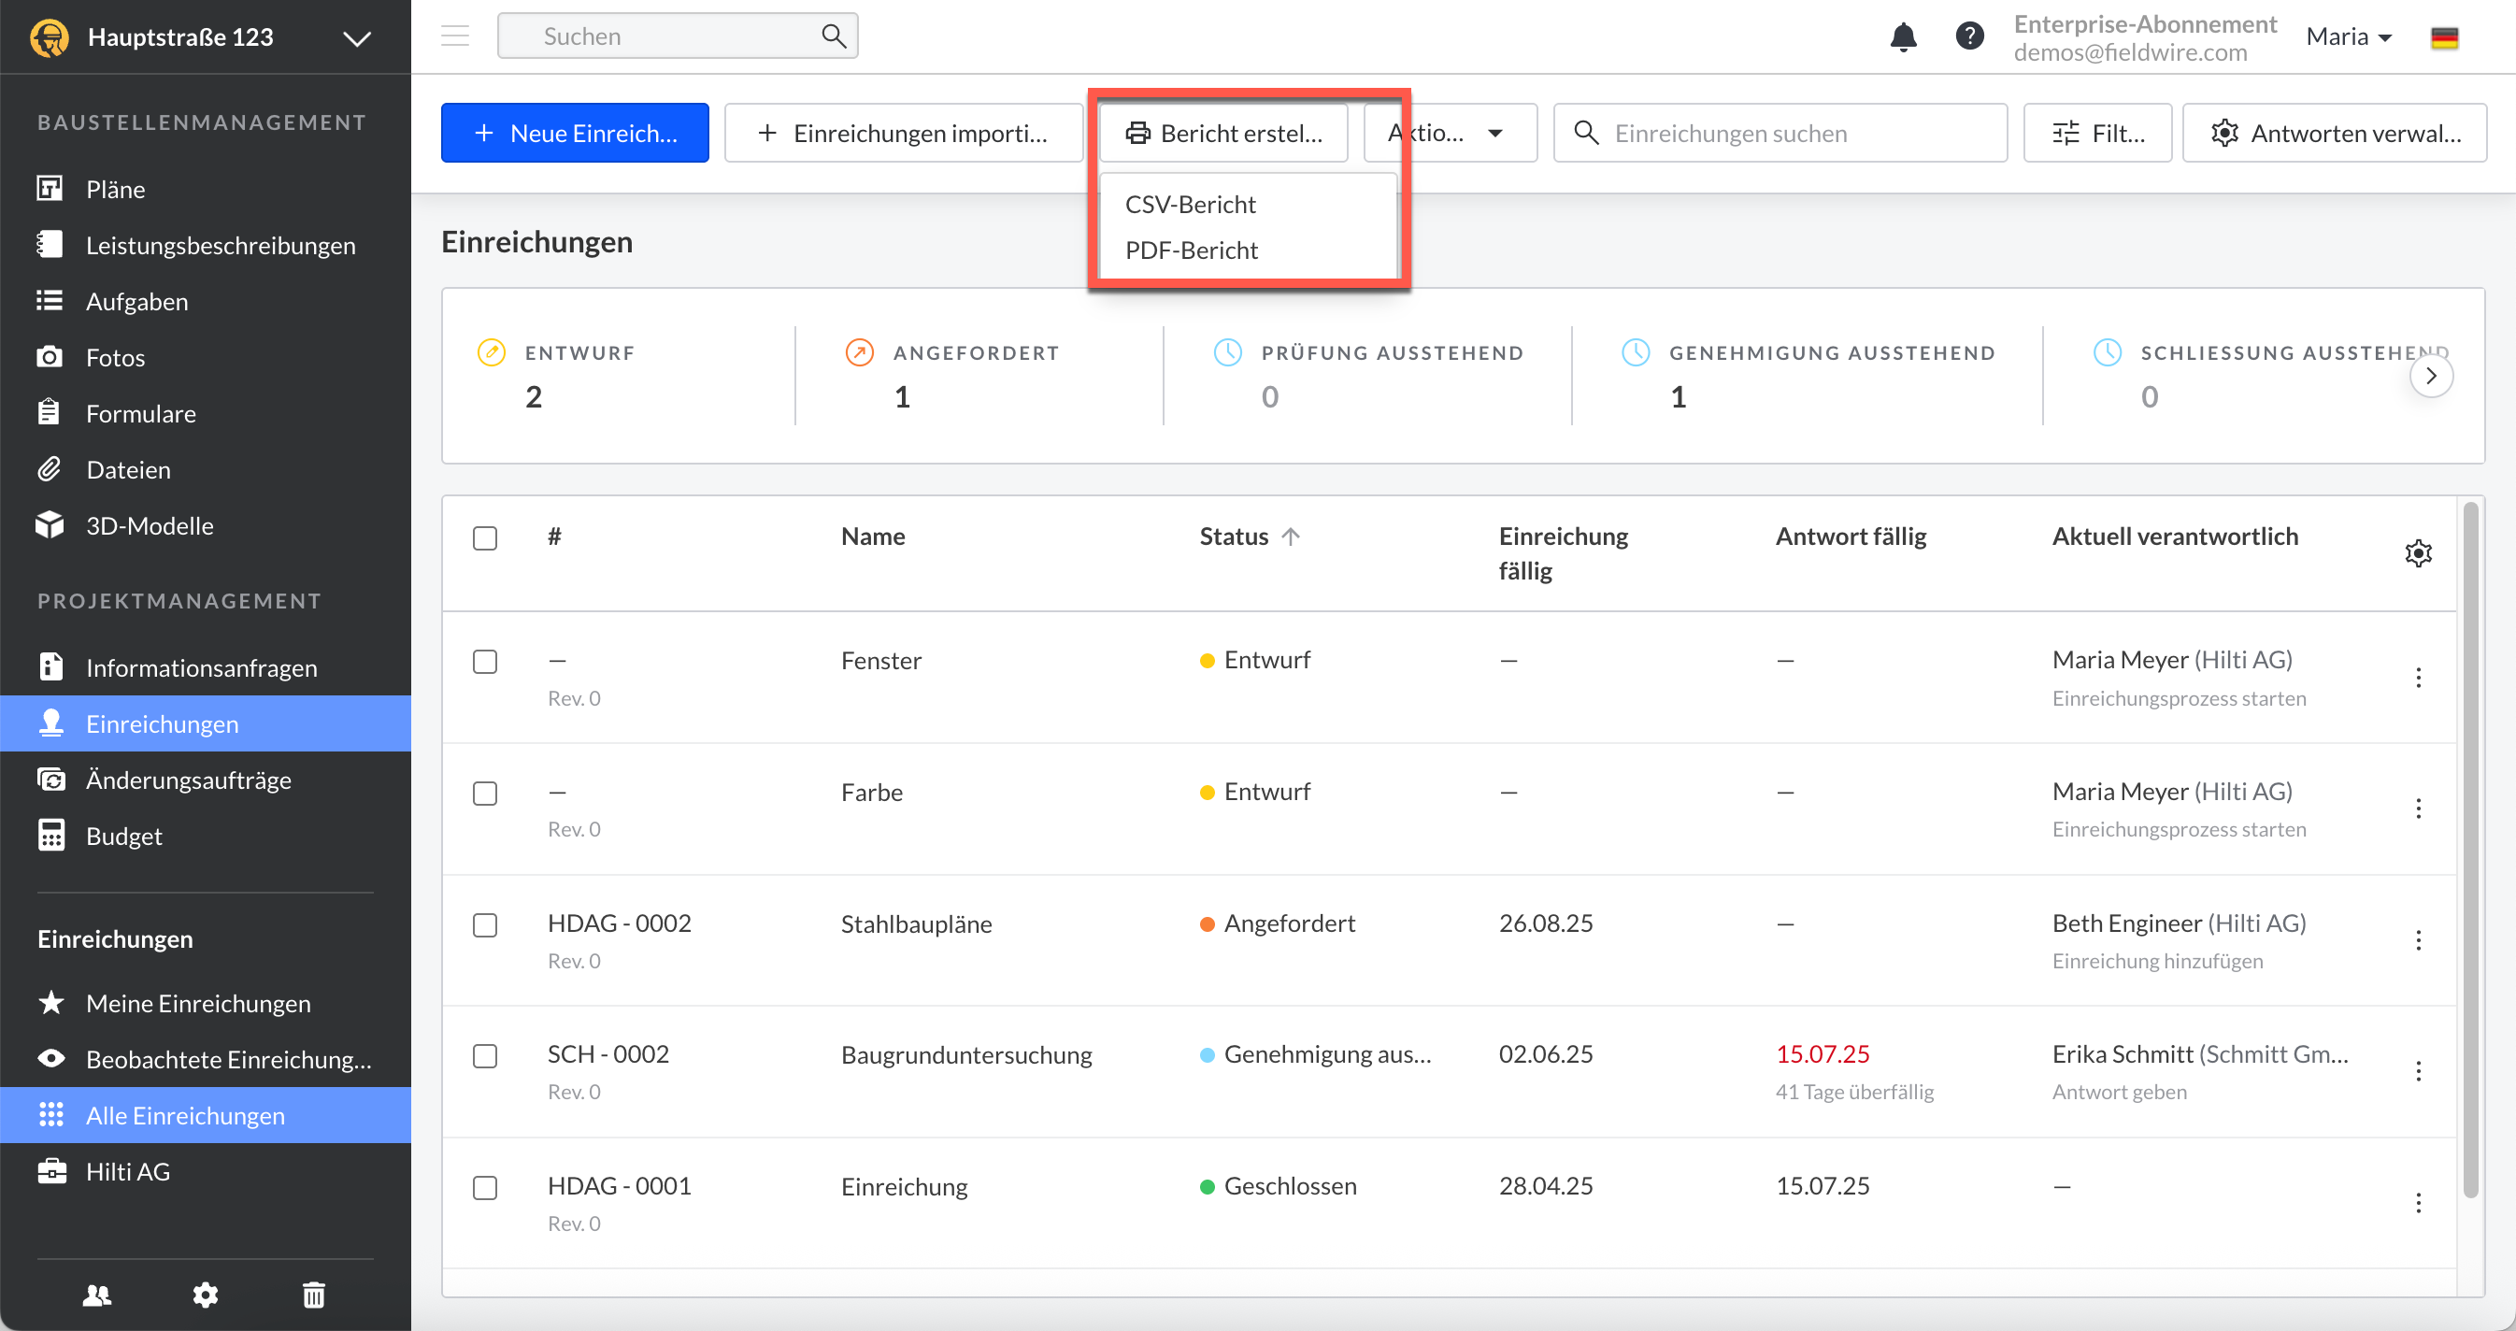Image resolution: width=2516 pixels, height=1331 pixels.
Task: Open trash icon in sidebar footer
Action: click(313, 1295)
